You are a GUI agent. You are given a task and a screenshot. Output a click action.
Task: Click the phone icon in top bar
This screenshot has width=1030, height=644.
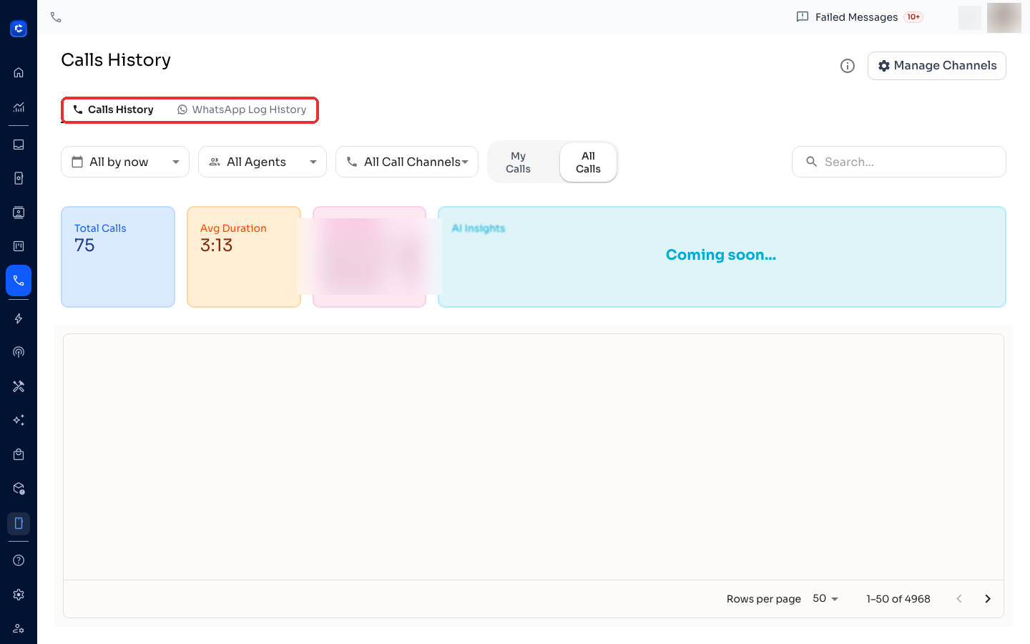(x=56, y=17)
